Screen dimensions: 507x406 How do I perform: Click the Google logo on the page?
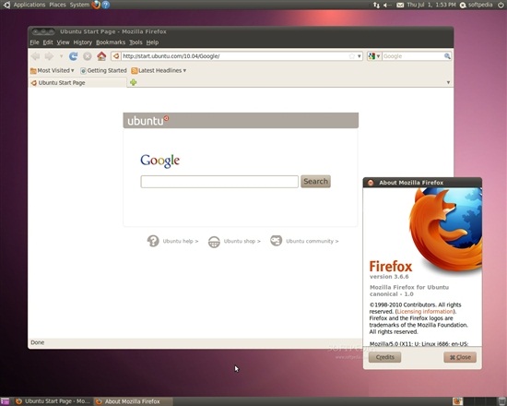pyautogui.click(x=160, y=161)
